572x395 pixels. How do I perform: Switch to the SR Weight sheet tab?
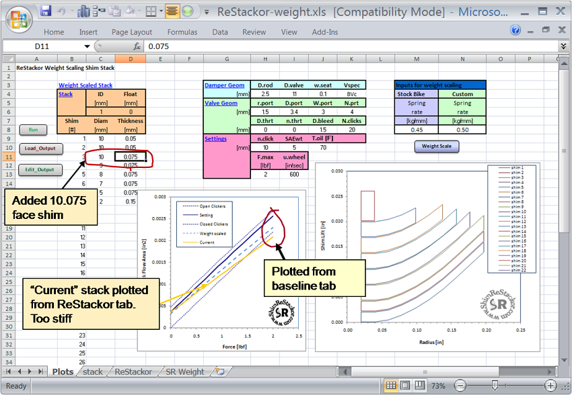point(185,371)
